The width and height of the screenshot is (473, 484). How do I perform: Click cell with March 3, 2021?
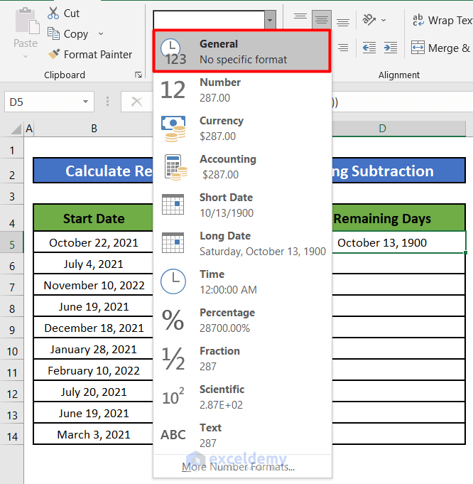(x=94, y=434)
